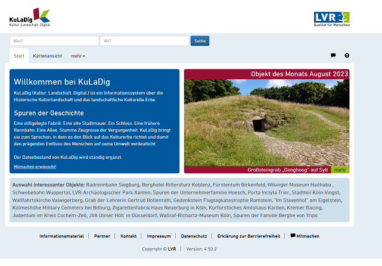This screenshot has width=382, height=266.
Task: Click the KuLaDig logo
Action: [30, 17]
